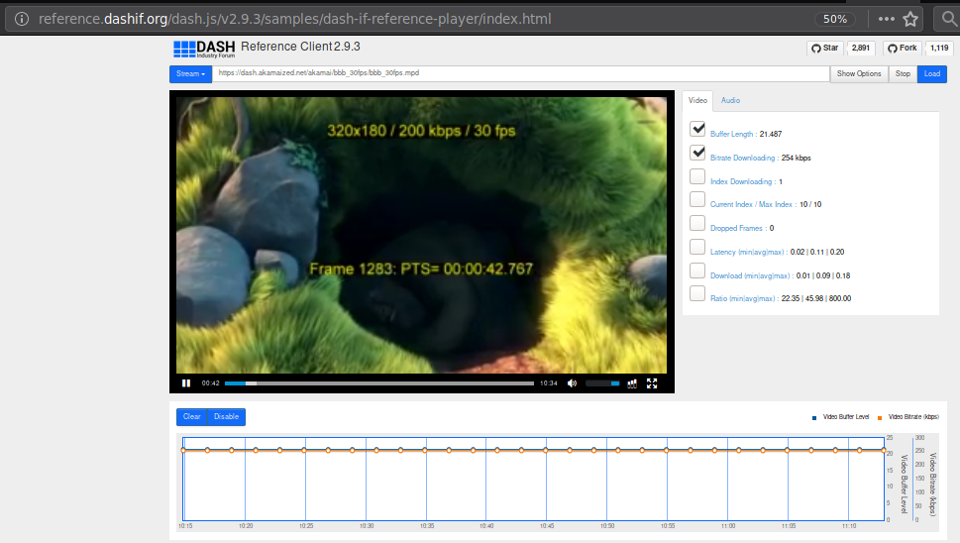Viewport: 960px width, 543px height.
Task: Uncheck the Bitrate Downloading checkbox
Action: [697, 153]
